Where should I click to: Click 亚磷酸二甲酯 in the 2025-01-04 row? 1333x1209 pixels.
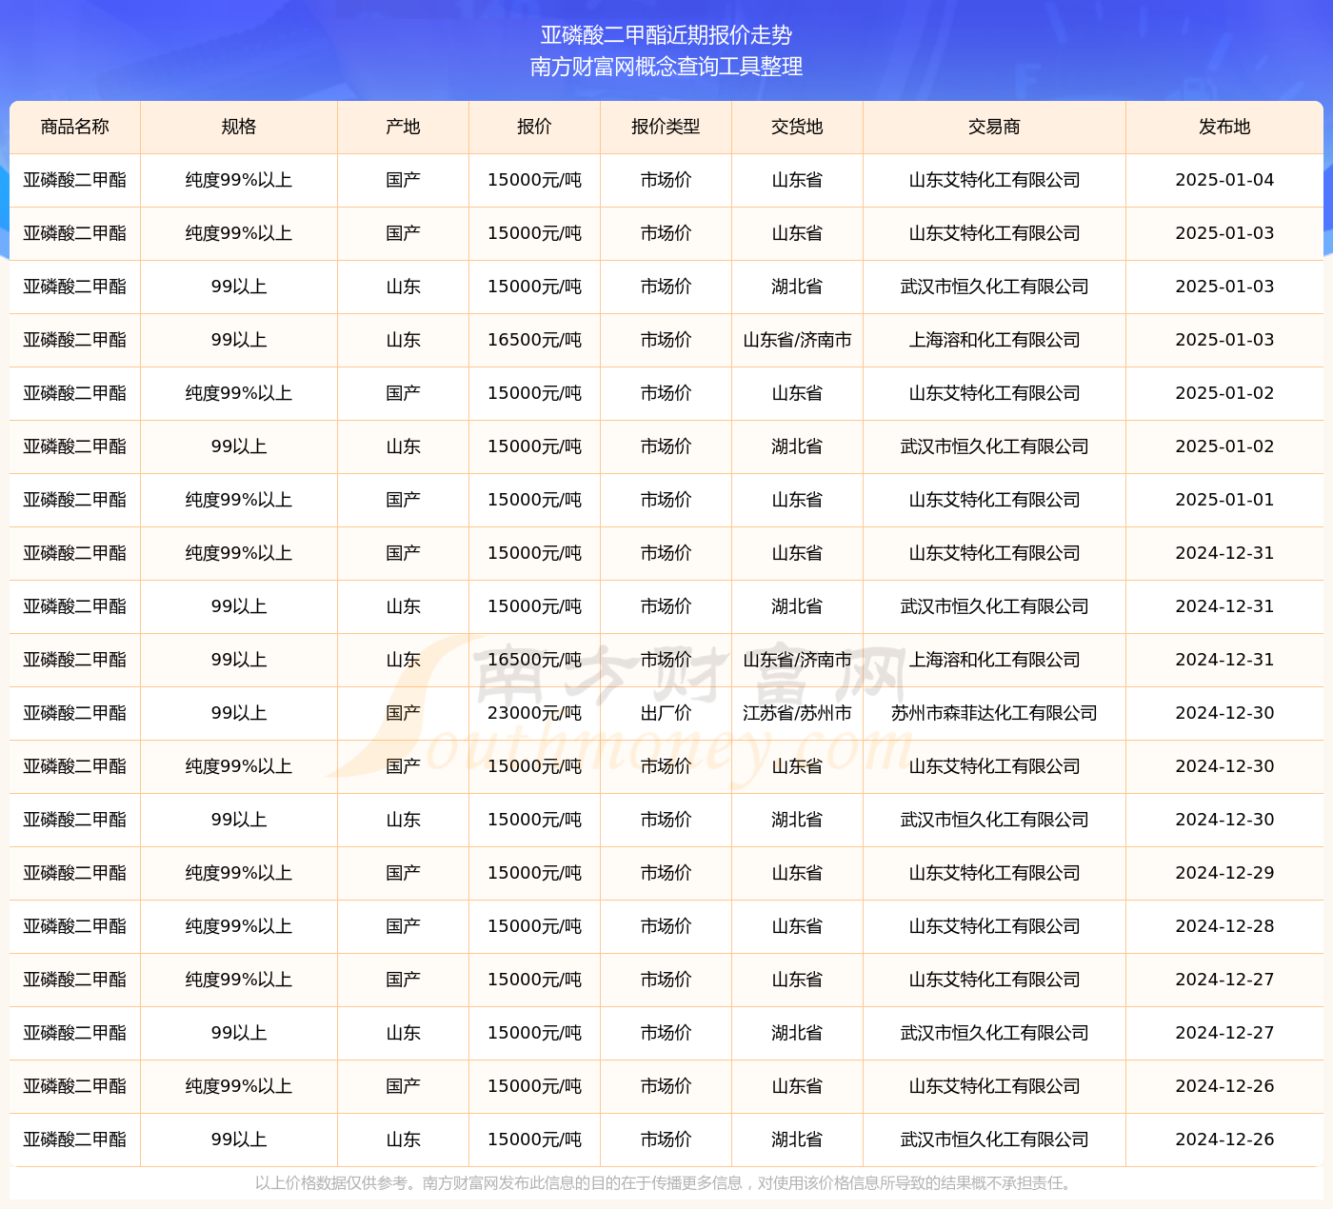(75, 180)
